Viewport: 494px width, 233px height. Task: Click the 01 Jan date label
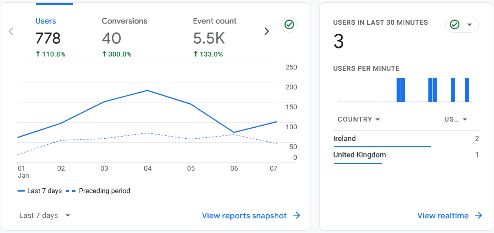23,172
